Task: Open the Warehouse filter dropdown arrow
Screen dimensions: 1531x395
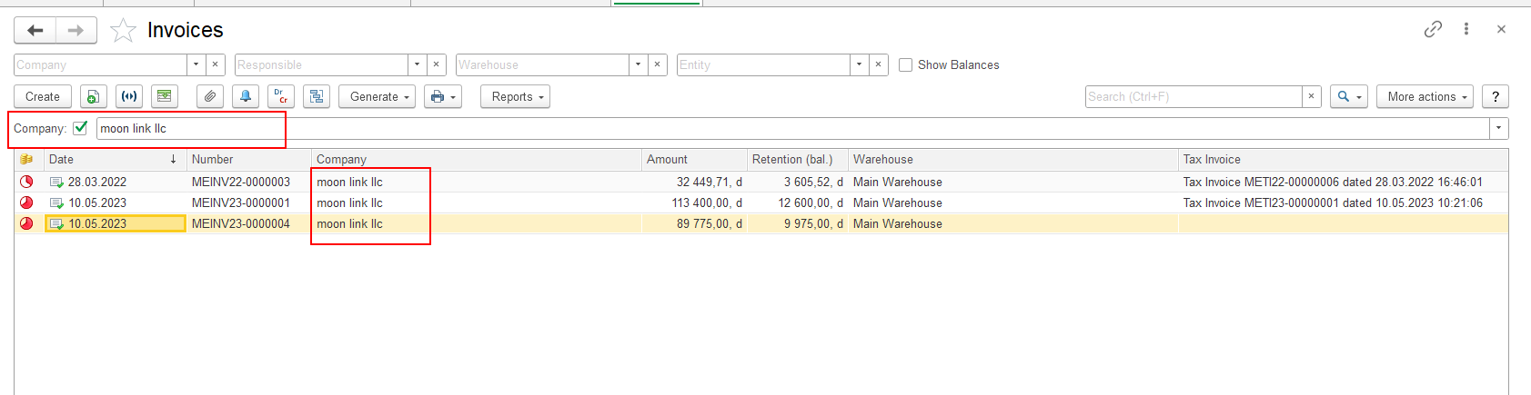Action: coord(639,64)
